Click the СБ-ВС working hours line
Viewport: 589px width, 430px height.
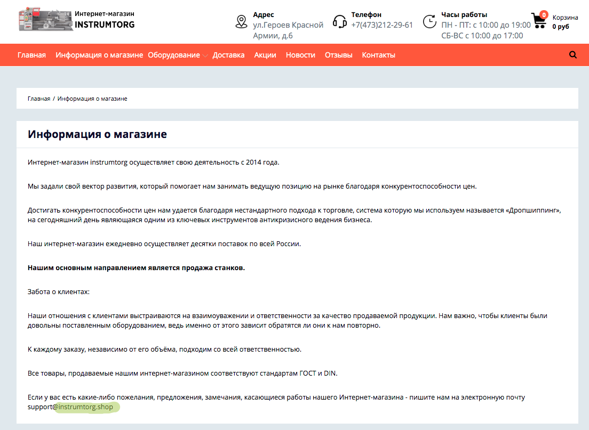482,36
